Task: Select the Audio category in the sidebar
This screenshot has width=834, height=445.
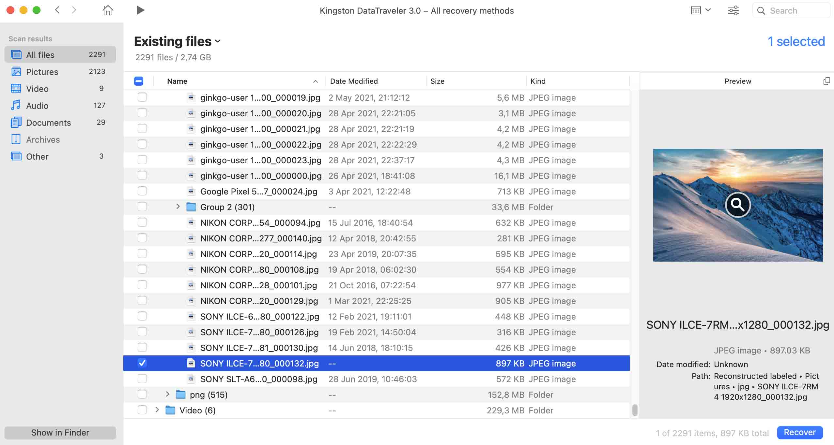Action: 37,106
